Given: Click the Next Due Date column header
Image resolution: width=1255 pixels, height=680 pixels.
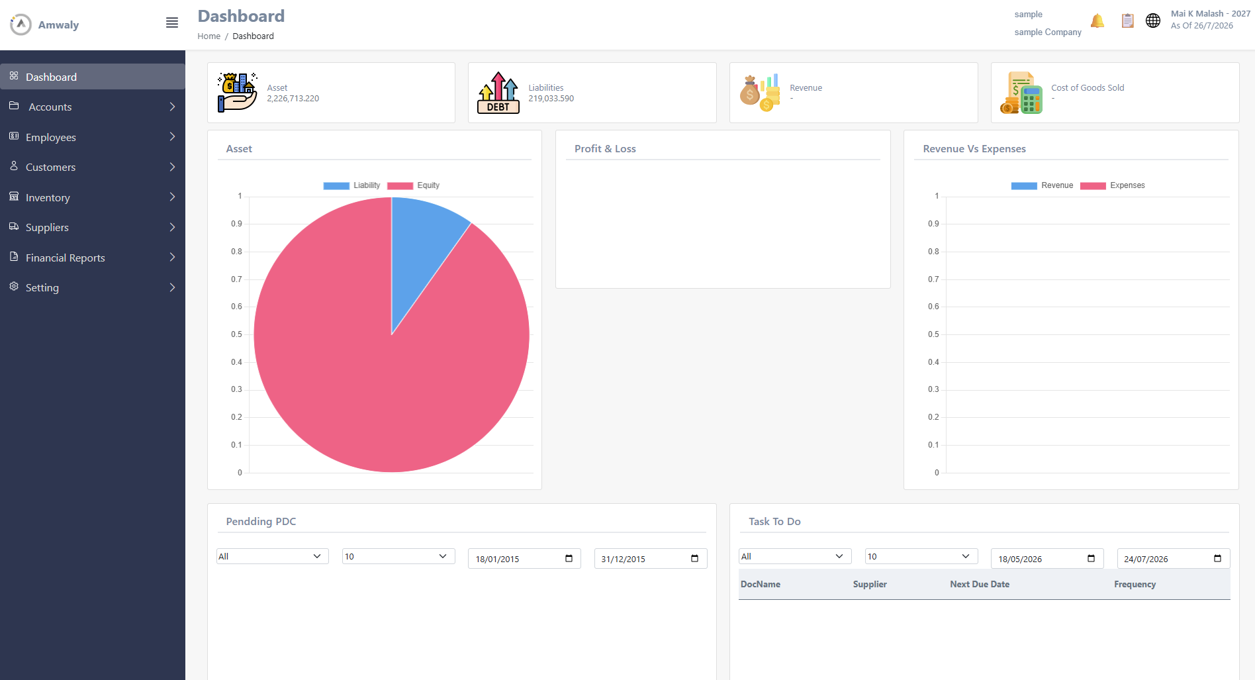Looking at the screenshot, I should 980,584.
